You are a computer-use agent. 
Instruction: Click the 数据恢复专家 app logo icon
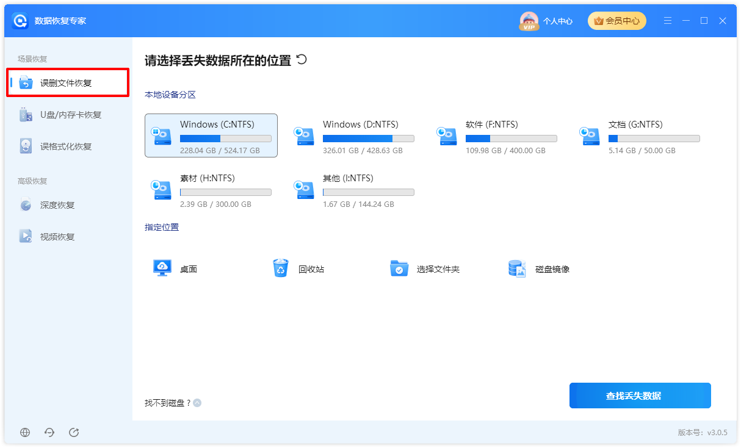point(20,21)
